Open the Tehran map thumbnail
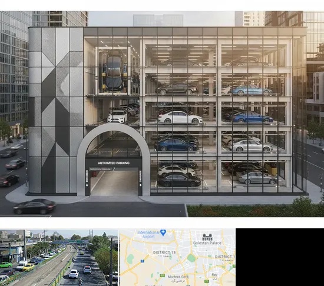Screen dimensions: 324x286 pyautogui.click(x=177, y=257)
